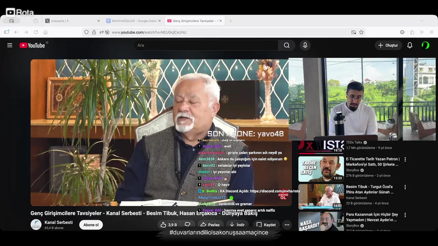The height and width of the screenshot is (246, 438).
Task: Show more toolbar items double chevron
Action: pos(422,32)
